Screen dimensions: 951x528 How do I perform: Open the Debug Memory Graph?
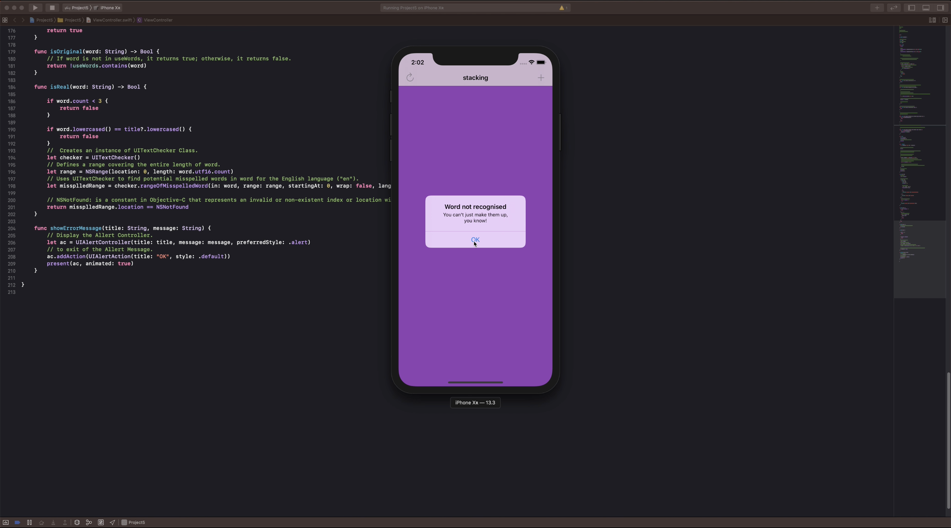(x=88, y=522)
